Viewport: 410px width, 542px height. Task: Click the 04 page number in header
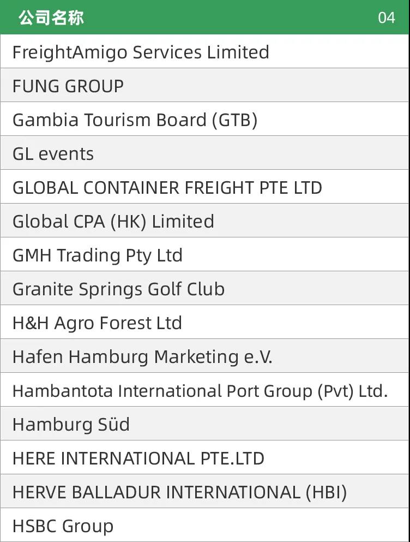386,17
